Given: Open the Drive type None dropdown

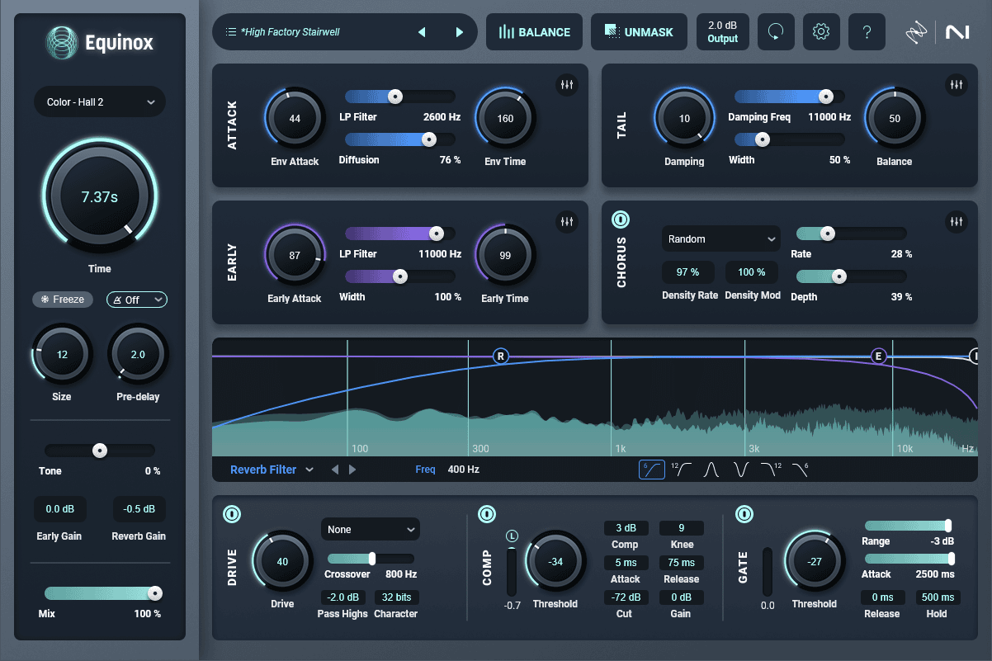Looking at the screenshot, I should (371, 530).
